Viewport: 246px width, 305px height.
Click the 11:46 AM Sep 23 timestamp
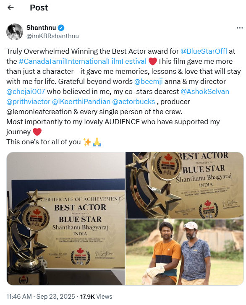point(40,297)
